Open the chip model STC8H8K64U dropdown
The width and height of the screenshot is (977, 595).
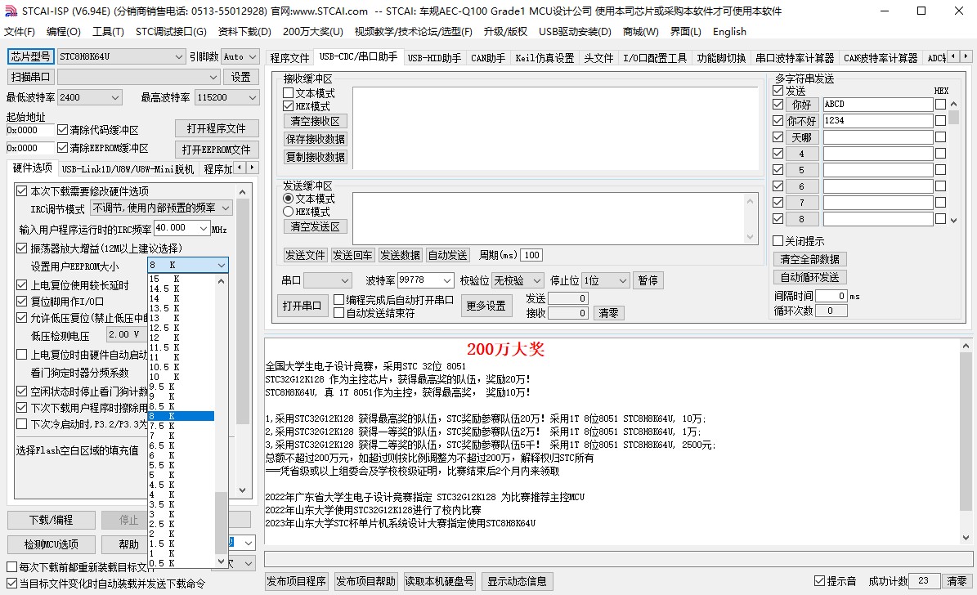pyautogui.click(x=122, y=56)
